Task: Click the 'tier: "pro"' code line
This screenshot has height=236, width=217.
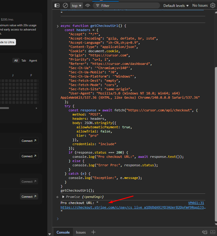Action: [87, 136]
